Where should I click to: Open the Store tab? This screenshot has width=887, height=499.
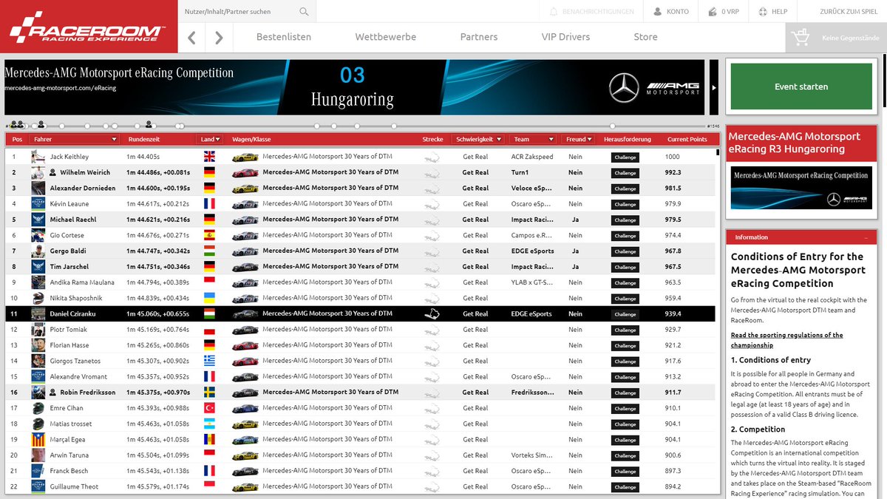tap(645, 37)
